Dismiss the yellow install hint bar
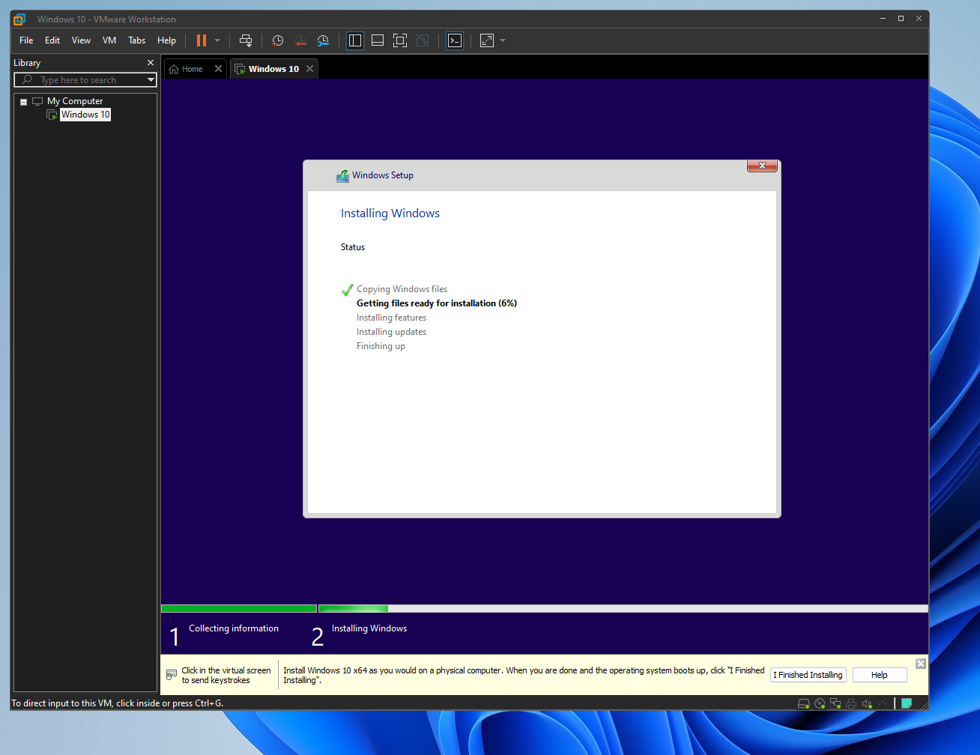Viewport: 980px width, 755px height. pyautogui.click(x=921, y=664)
